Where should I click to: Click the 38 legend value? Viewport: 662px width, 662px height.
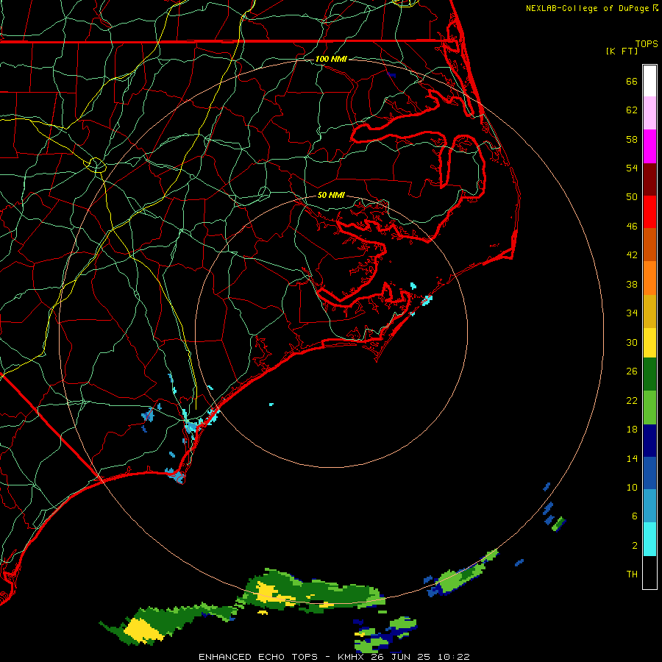pyautogui.click(x=632, y=284)
